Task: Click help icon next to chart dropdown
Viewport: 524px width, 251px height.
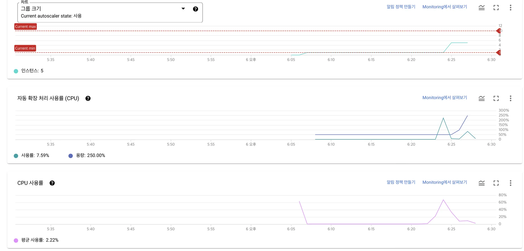Action: [195, 9]
